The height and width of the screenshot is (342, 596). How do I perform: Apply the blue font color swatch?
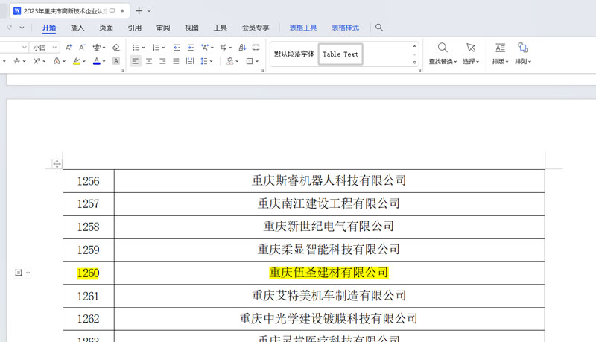click(x=96, y=62)
